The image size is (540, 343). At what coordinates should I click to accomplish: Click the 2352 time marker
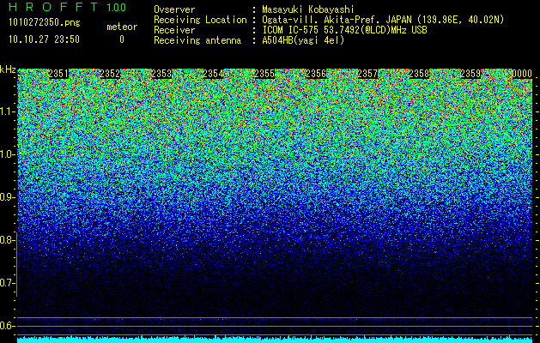(x=110, y=74)
